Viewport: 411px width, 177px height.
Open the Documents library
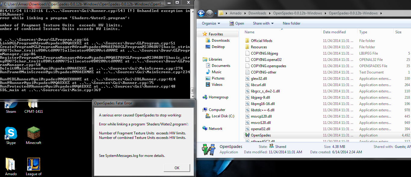pos(221,66)
